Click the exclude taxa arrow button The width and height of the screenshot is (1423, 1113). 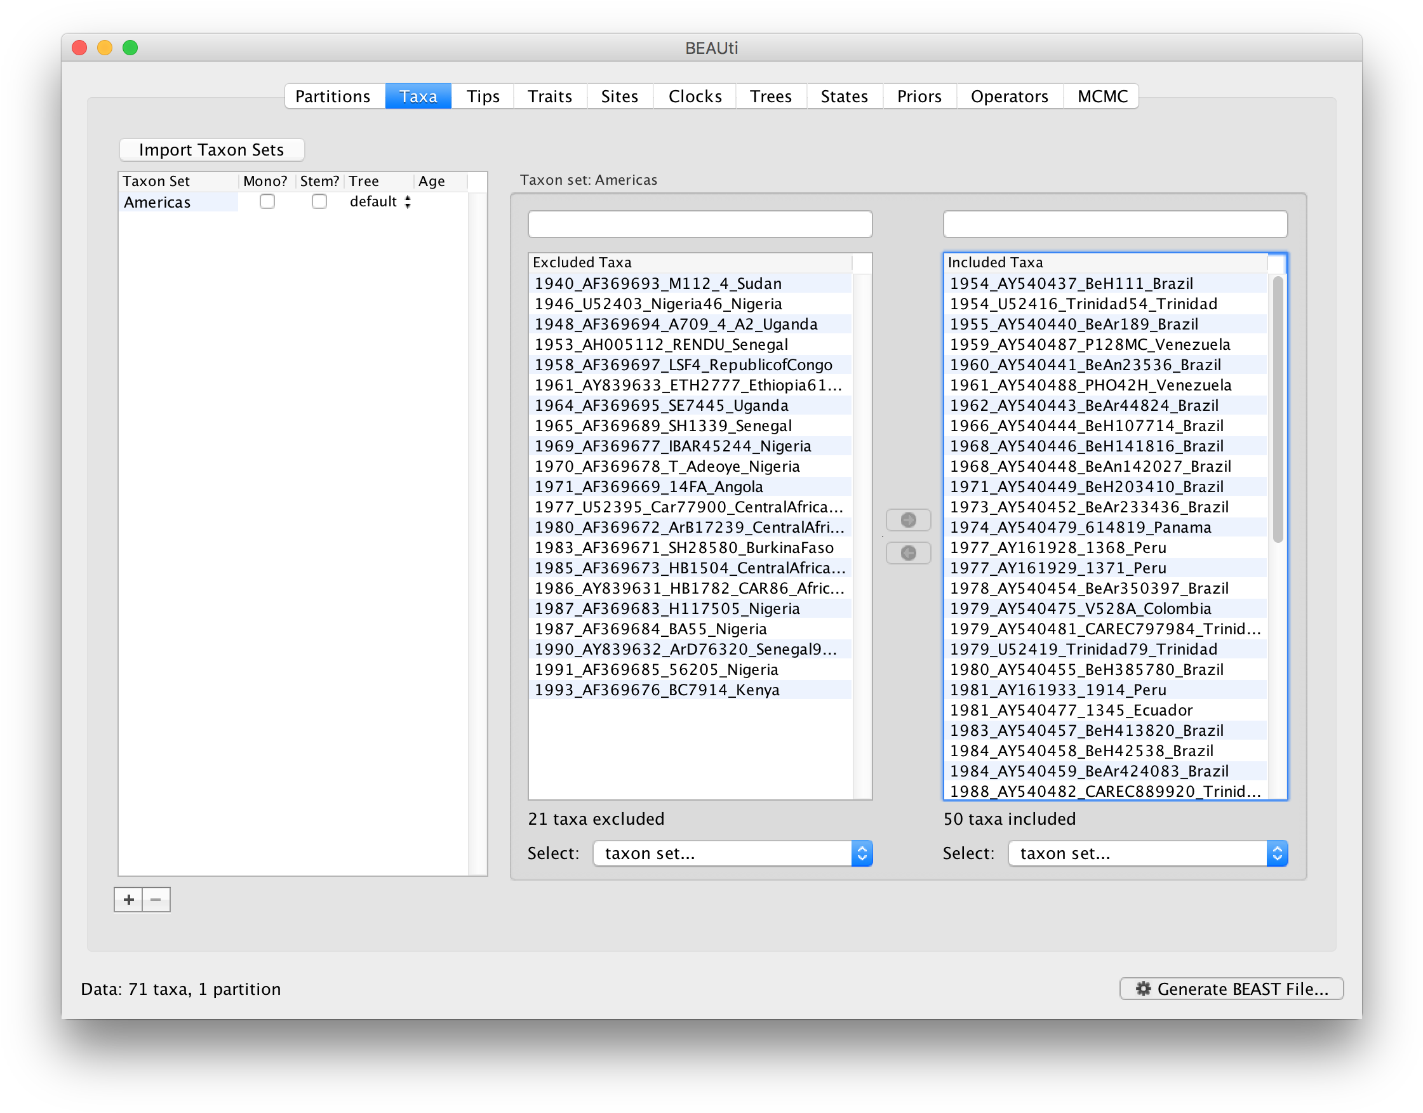tap(908, 553)
